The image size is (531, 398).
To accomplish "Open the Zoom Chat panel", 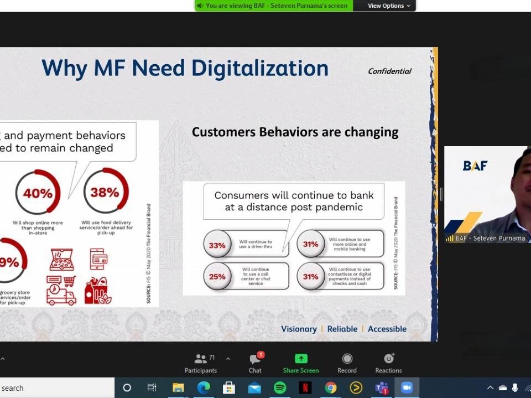I will pyautogui.click(x=255, y=363).
